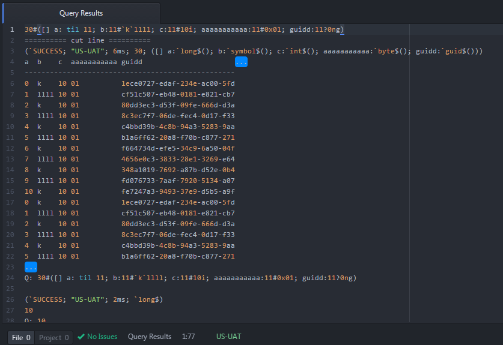Select guid f664734d on line 12
Screen dimensions: 503x345
tap(178, 148)
